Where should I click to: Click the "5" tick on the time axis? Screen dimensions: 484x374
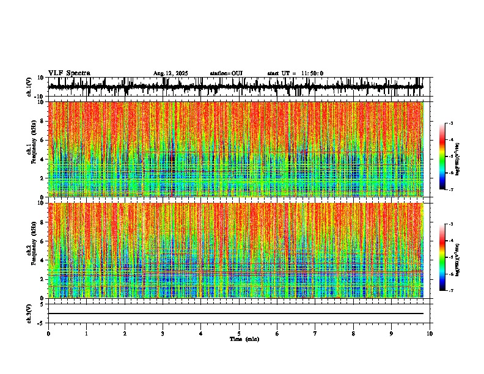(239, 334)
